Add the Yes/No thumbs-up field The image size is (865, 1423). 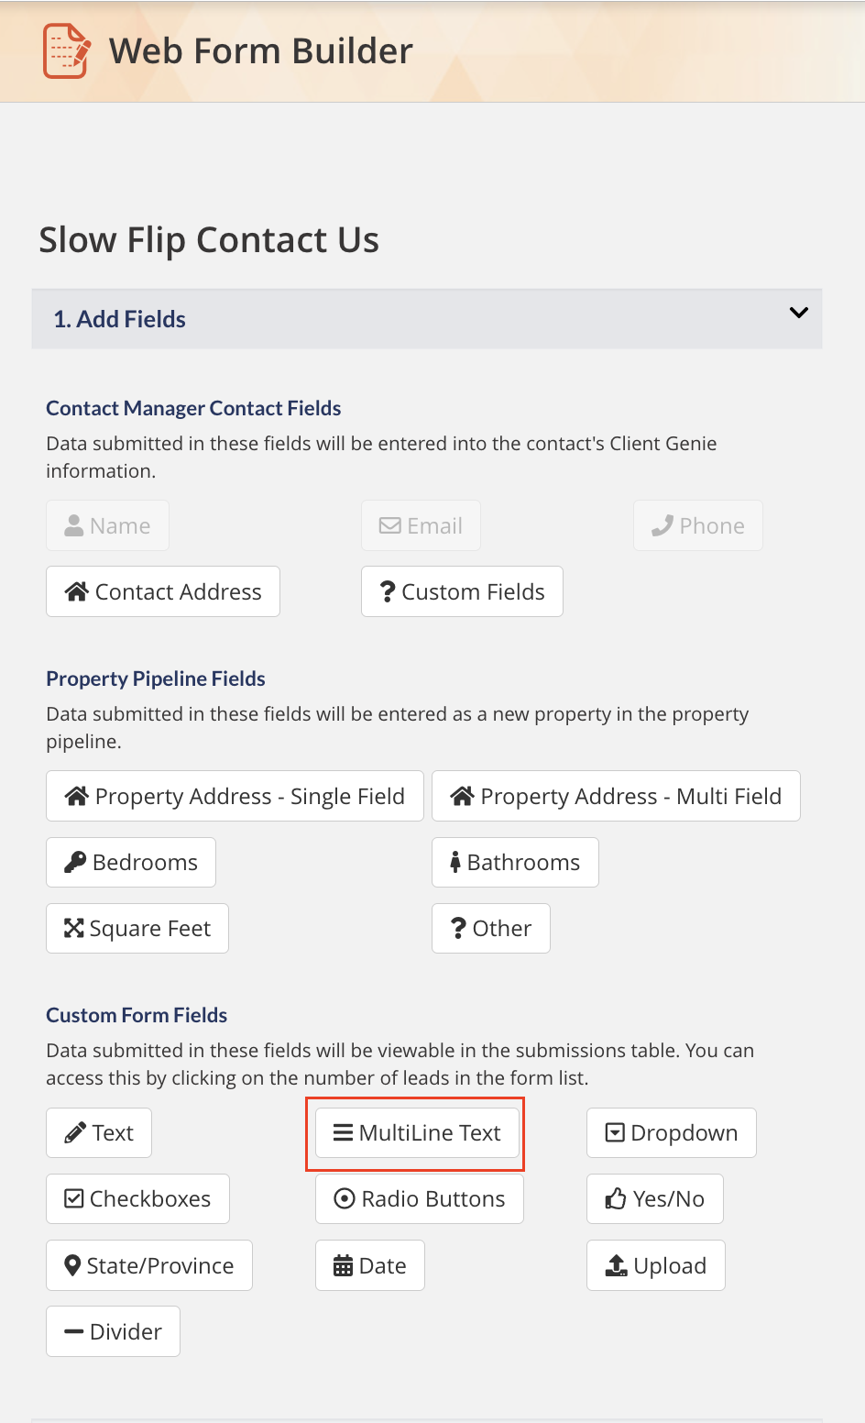[x=654, y=1198]
